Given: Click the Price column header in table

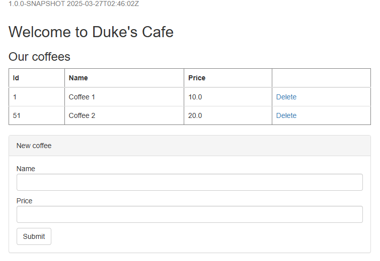Looking at the screenshot, I should pyautogui.click(x=197, y=78).
